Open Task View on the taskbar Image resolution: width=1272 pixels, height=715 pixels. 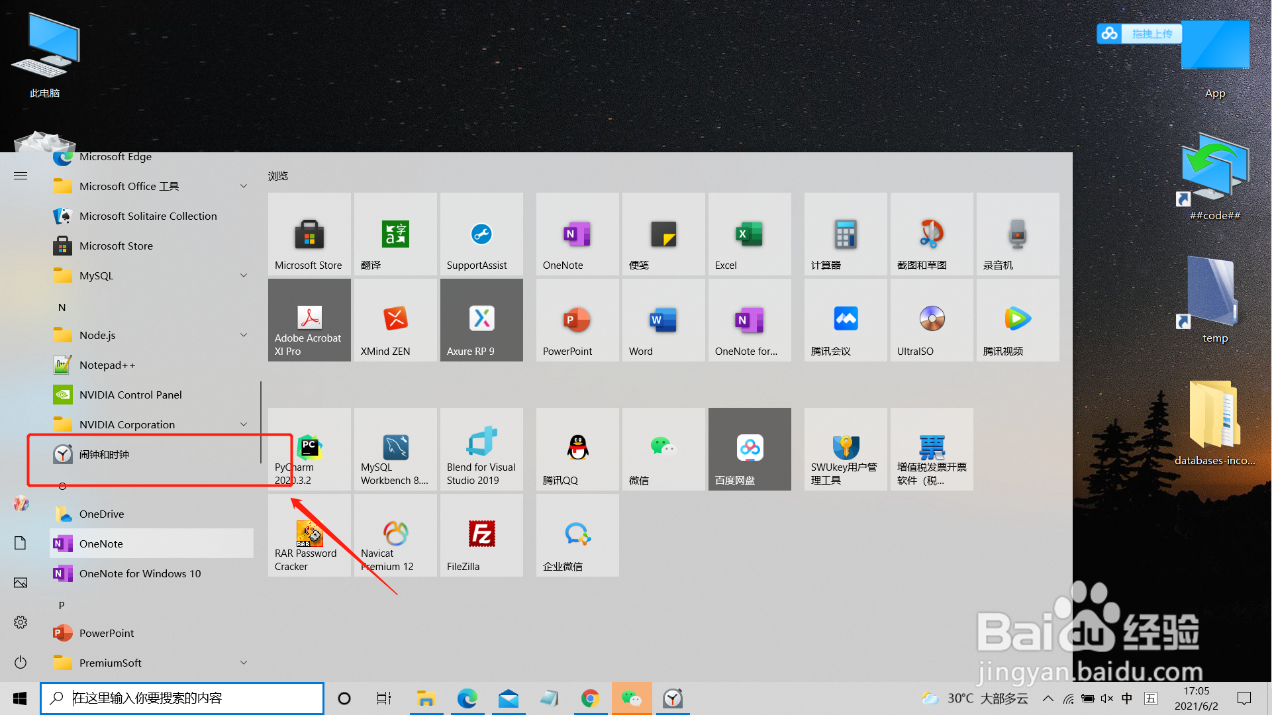[384, 698]
